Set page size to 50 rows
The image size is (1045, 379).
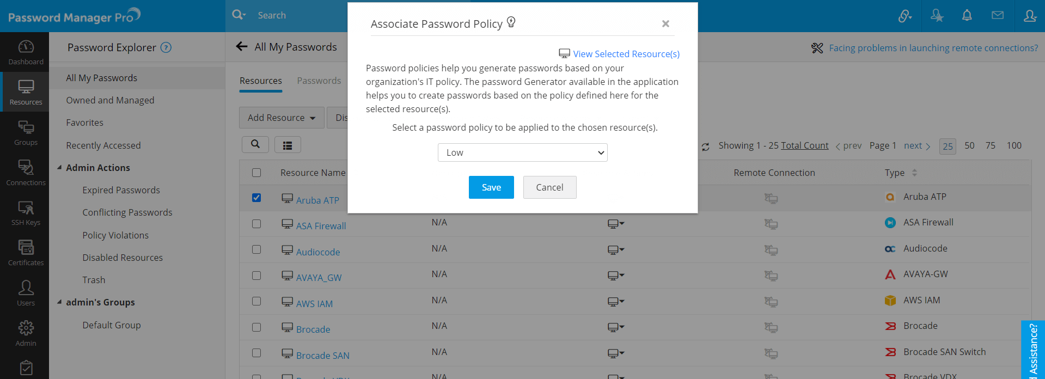[x=969, y=145]
